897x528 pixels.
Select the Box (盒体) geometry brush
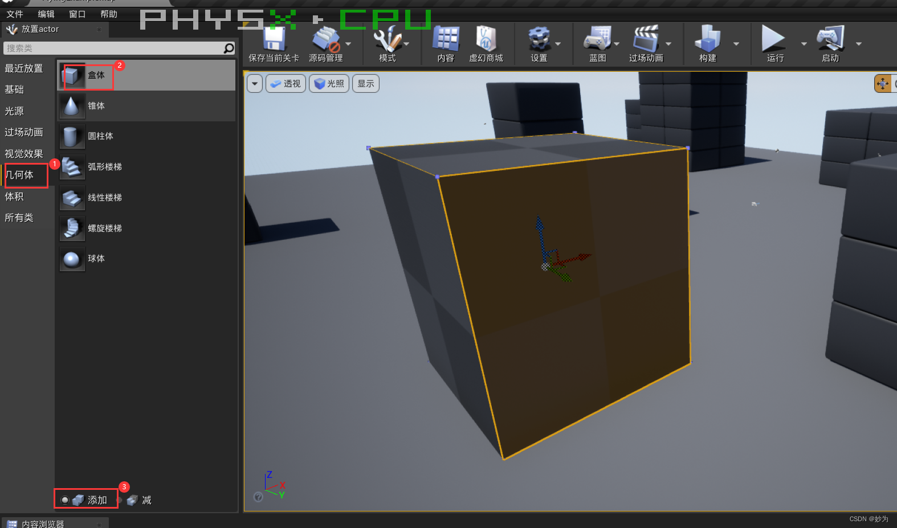(x=146, y=75)
